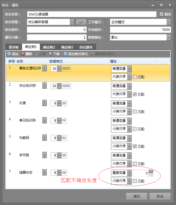Enable 匹配 for 单元标识符 row

pyautogui.click(x=135, y=129)
